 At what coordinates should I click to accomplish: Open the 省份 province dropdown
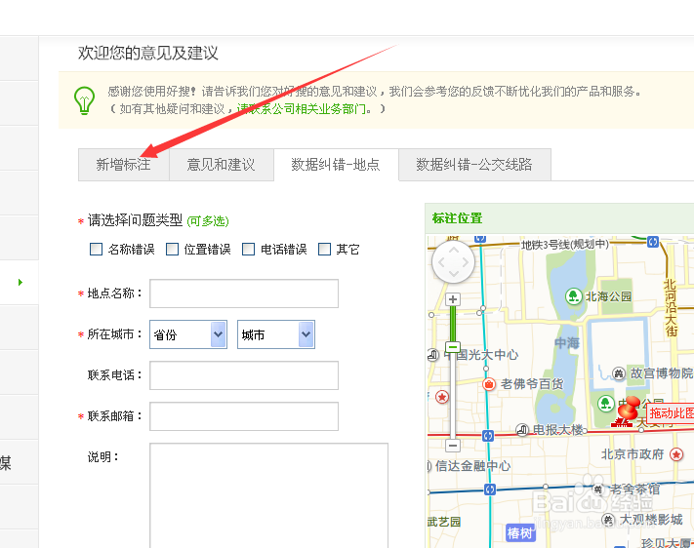pos(188,334)
